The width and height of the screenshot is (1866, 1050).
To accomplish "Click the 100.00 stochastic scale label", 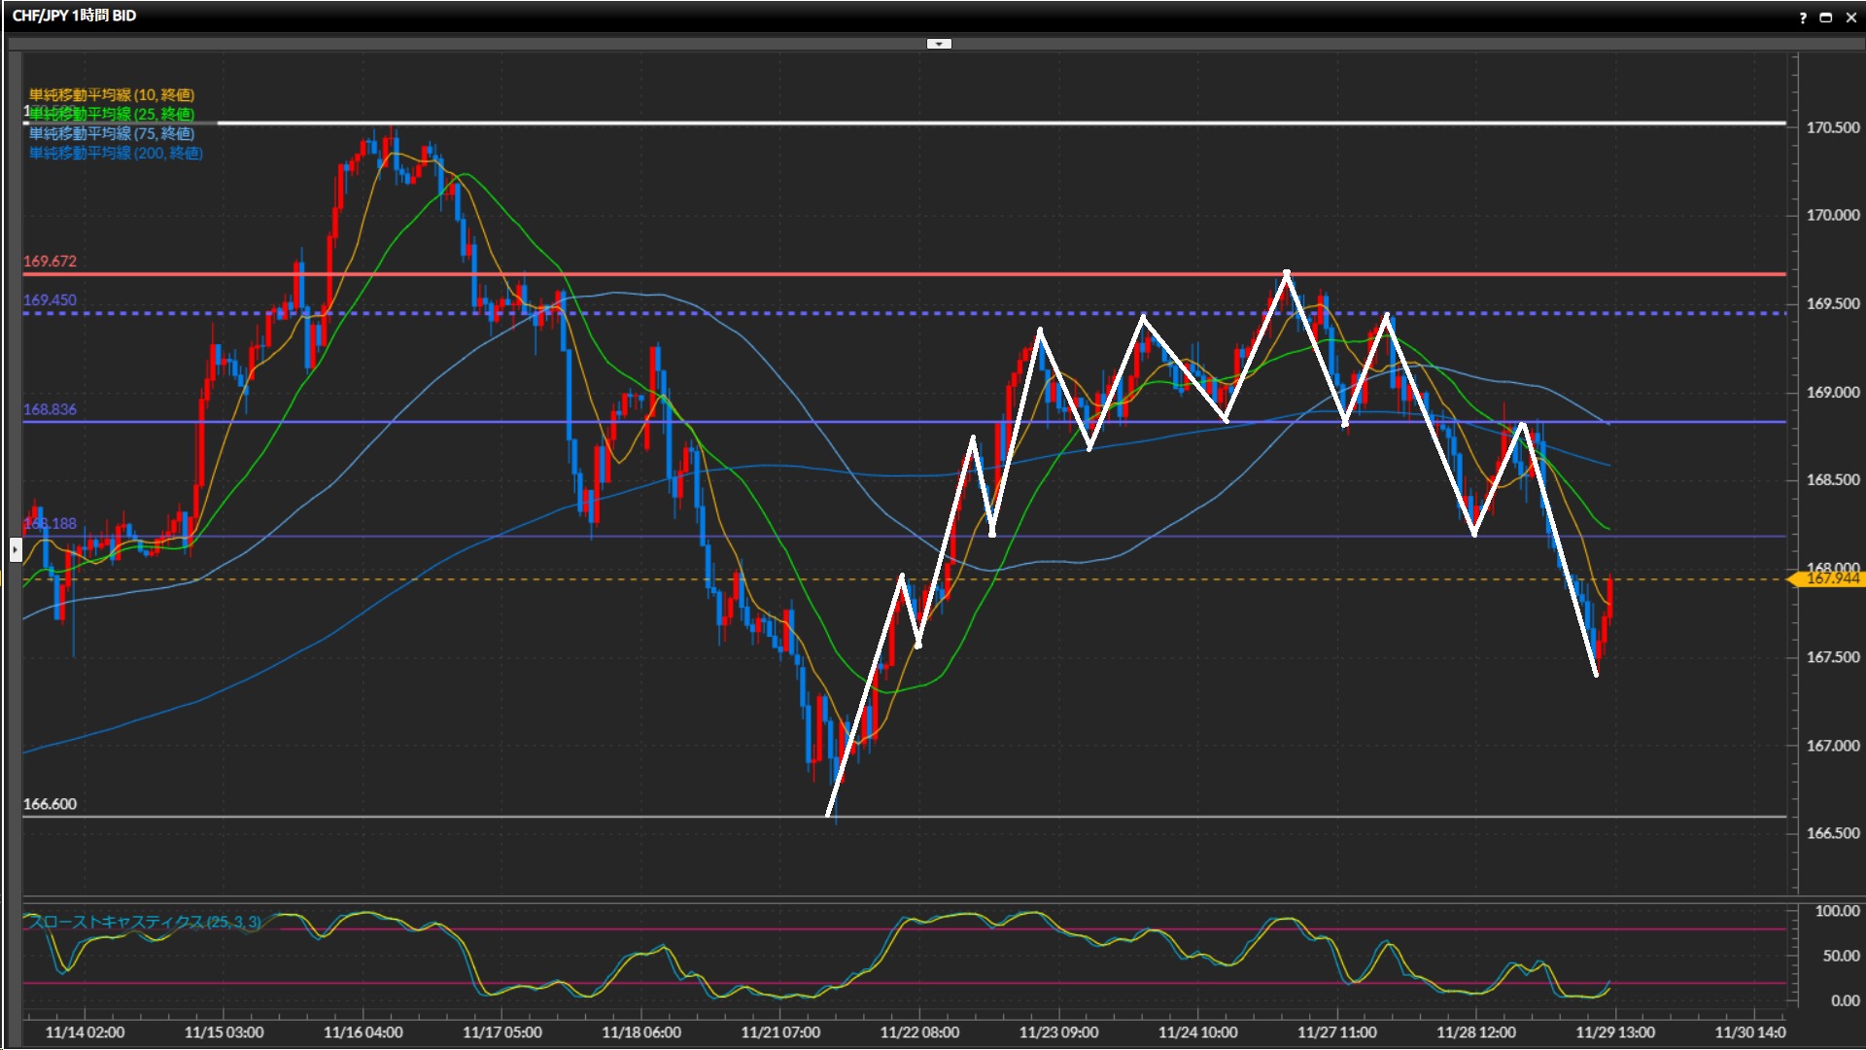I will [1837, 911].
